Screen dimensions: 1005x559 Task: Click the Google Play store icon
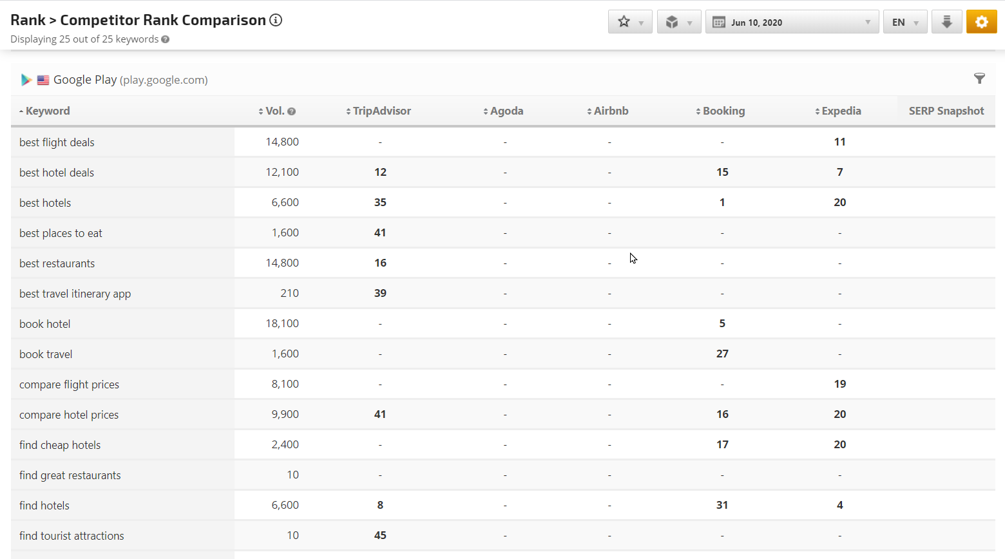coord(26,80)
